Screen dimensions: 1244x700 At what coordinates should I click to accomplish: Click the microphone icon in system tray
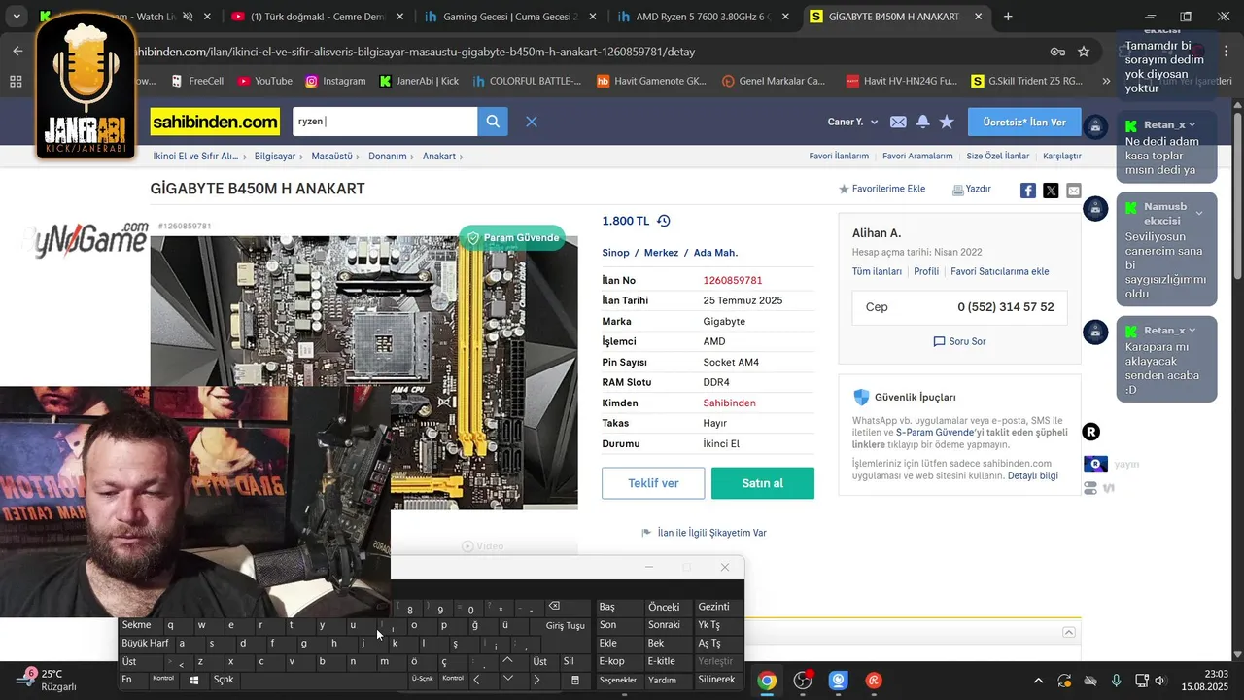tap(1117, 681)
